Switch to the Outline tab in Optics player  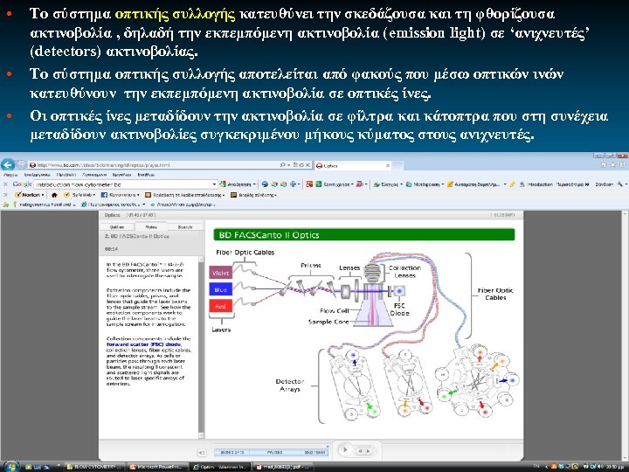click(117, 227)
